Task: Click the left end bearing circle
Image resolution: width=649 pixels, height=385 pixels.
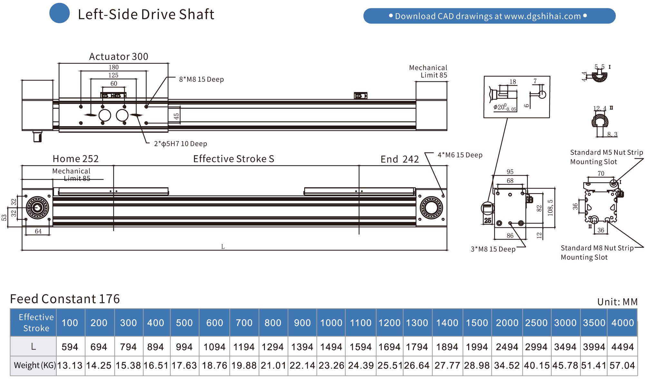Action: [x=37, y=208]
